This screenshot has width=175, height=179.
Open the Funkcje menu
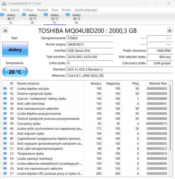pyautogui.click(x=28, y=10)
